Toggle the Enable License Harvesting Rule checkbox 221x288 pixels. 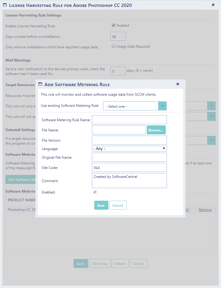coord(114,25)
